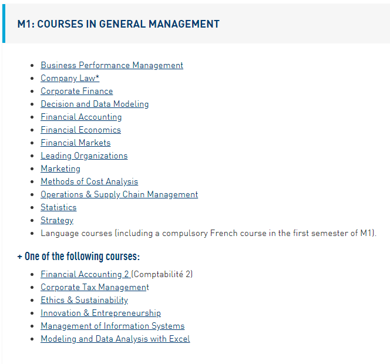This screenshot has height=364, width=390.
Task: Click the Financial Economics link
Action: coord(80,130)
